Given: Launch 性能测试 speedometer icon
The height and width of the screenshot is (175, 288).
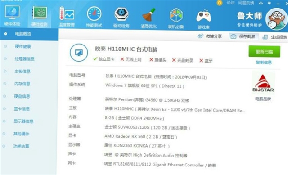Looking at the screenshot, I should (x=94, y=14).
